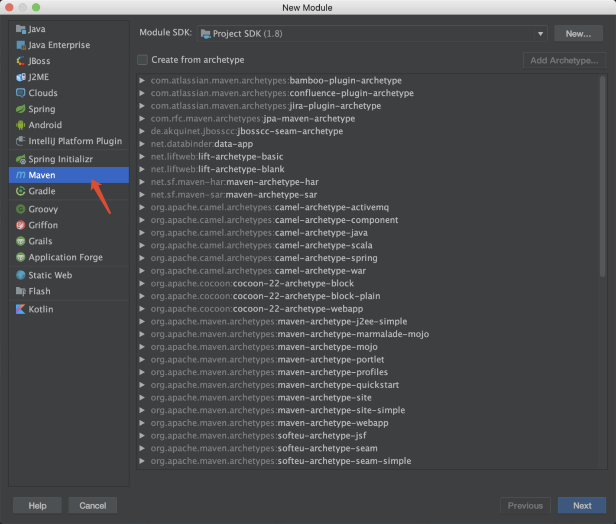
Task: Open Help for New Module
Action: 37,505
